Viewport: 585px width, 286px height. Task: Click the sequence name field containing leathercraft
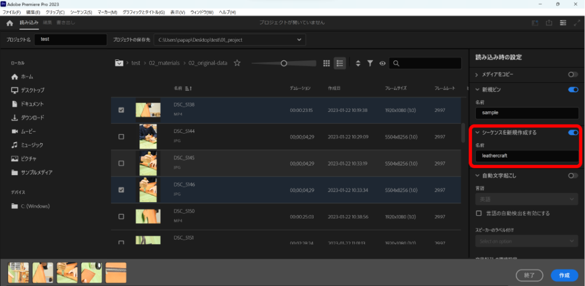pyautogui.click(x=526, y=155)
